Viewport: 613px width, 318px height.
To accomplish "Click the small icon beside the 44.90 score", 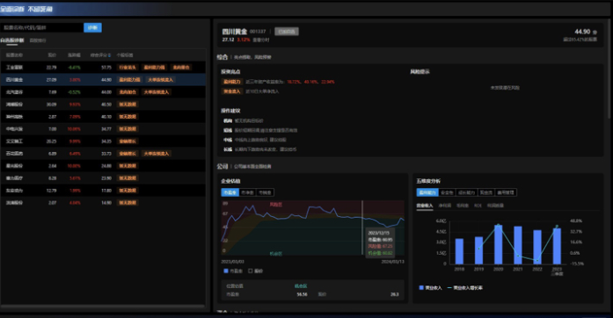I will click(595, 32).
